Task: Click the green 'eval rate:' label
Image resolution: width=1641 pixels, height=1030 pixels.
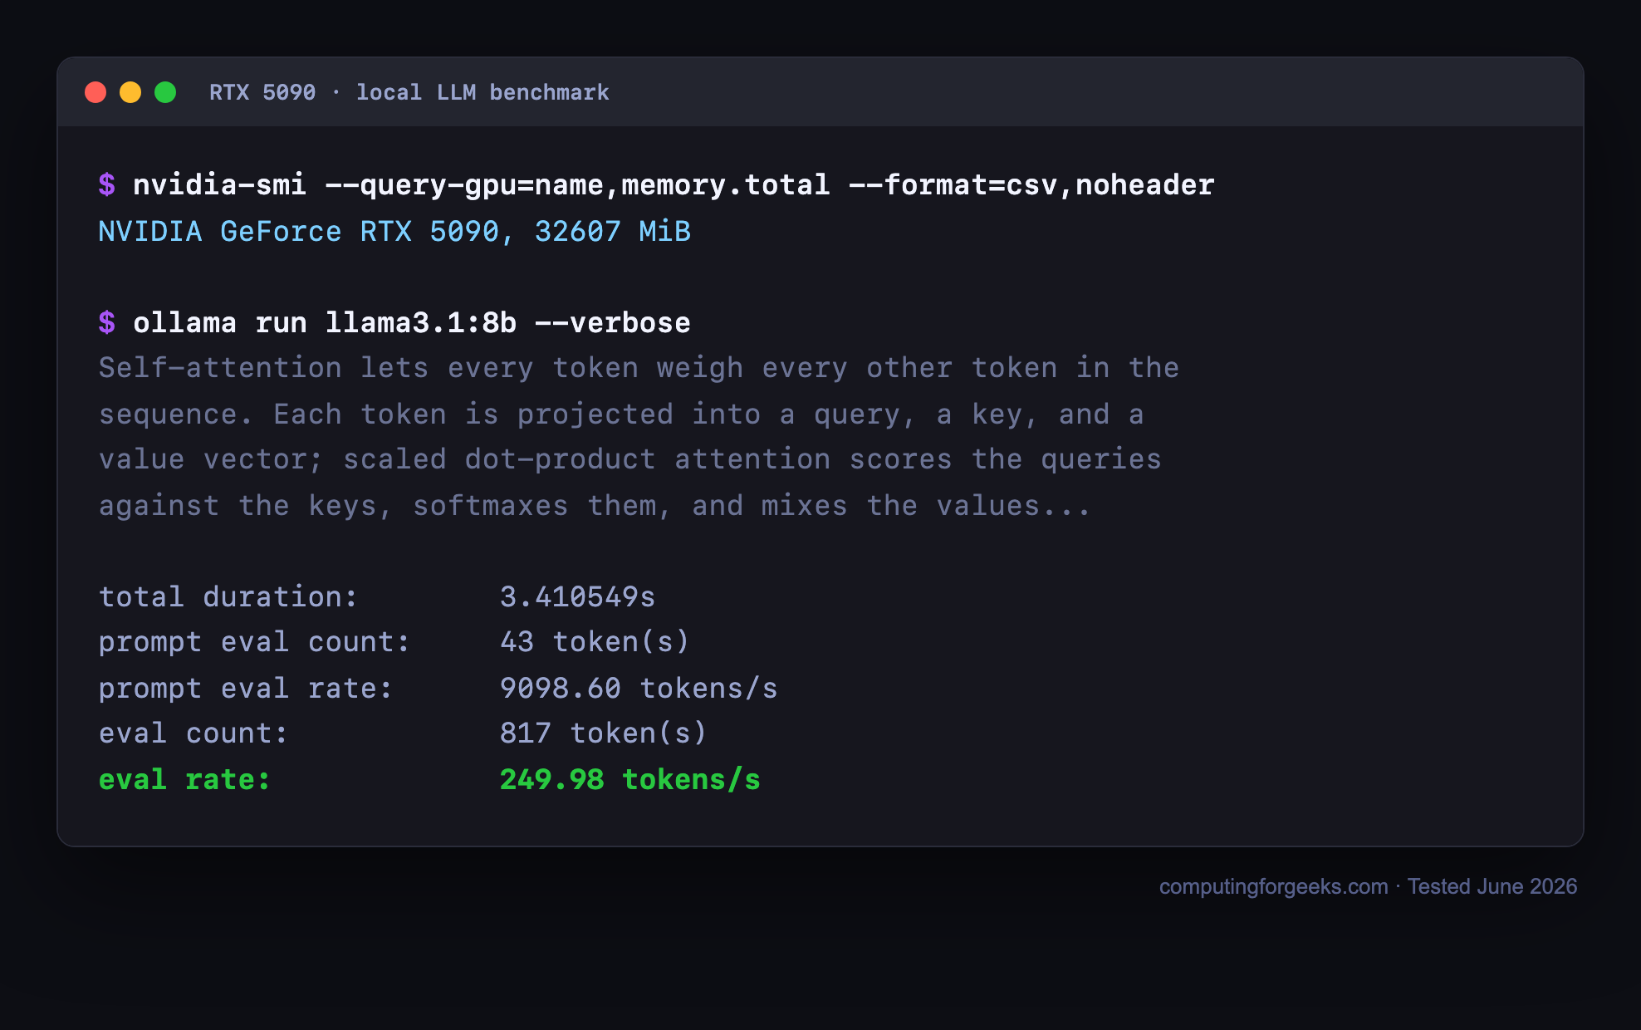Action: [184, 779]
